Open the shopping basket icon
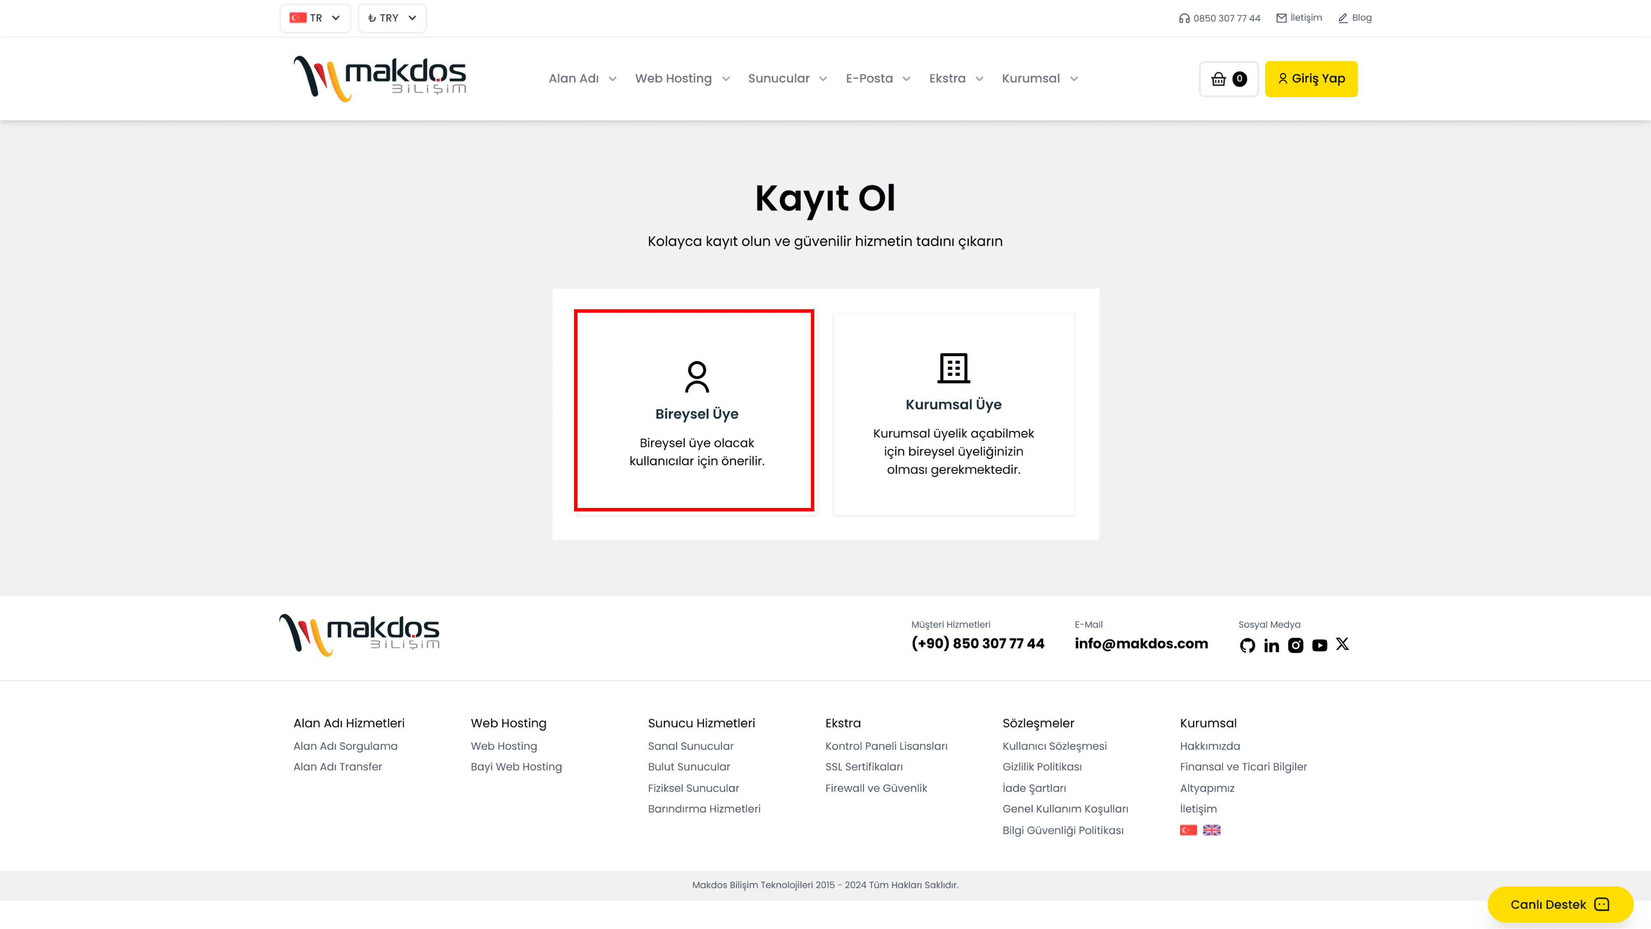Screen dimensions: 1651x929 pyautogui.click(x=1218, y=79)
